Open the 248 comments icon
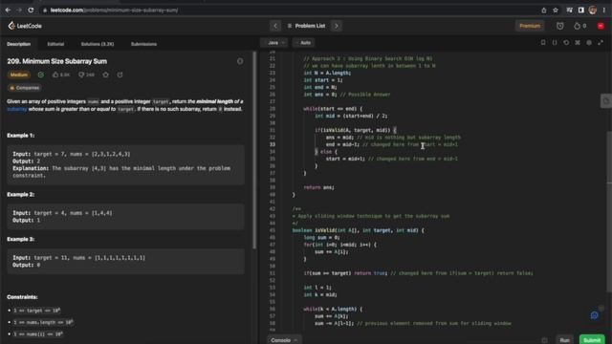The image size is (612, 344). 86,75
